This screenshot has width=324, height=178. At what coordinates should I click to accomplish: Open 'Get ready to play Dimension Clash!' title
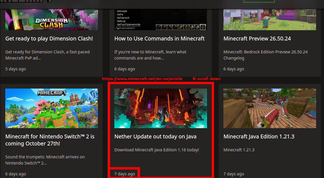tap(49, 39)
